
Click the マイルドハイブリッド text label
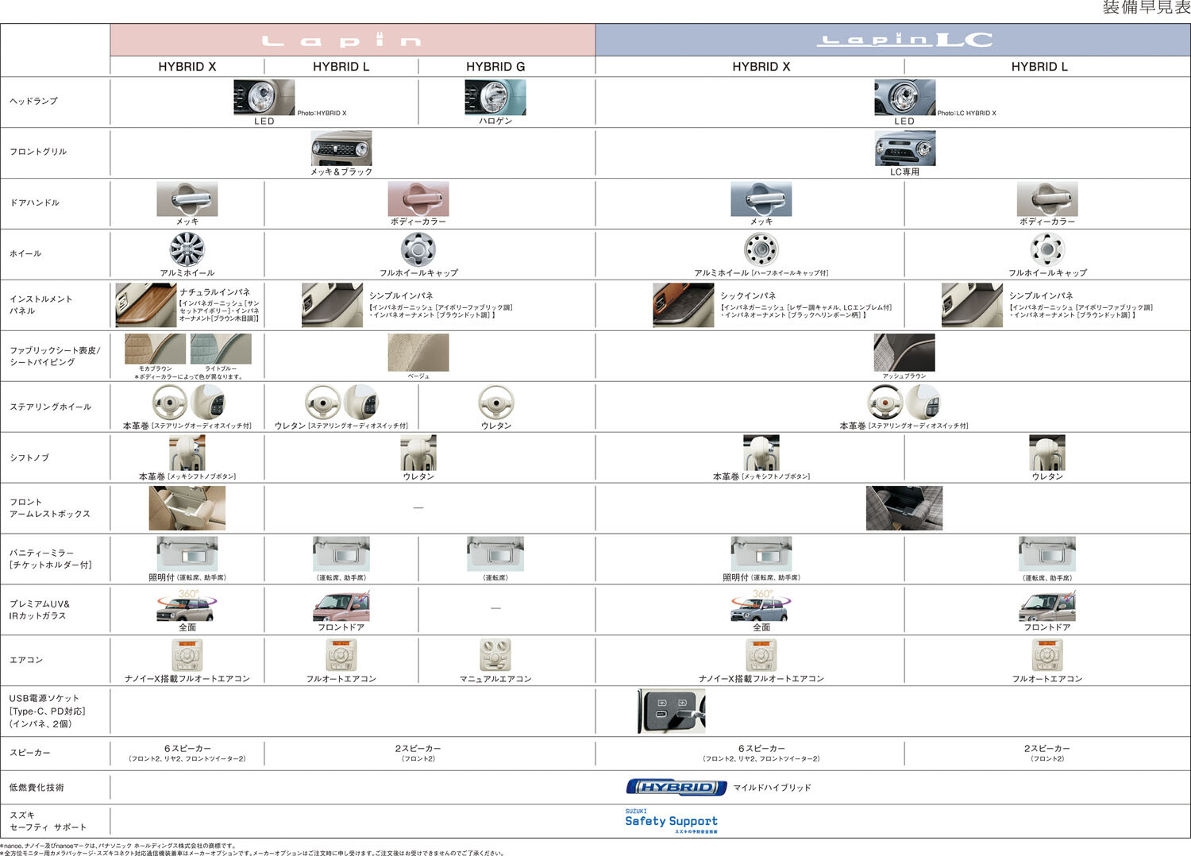click(x=772, y=788)
